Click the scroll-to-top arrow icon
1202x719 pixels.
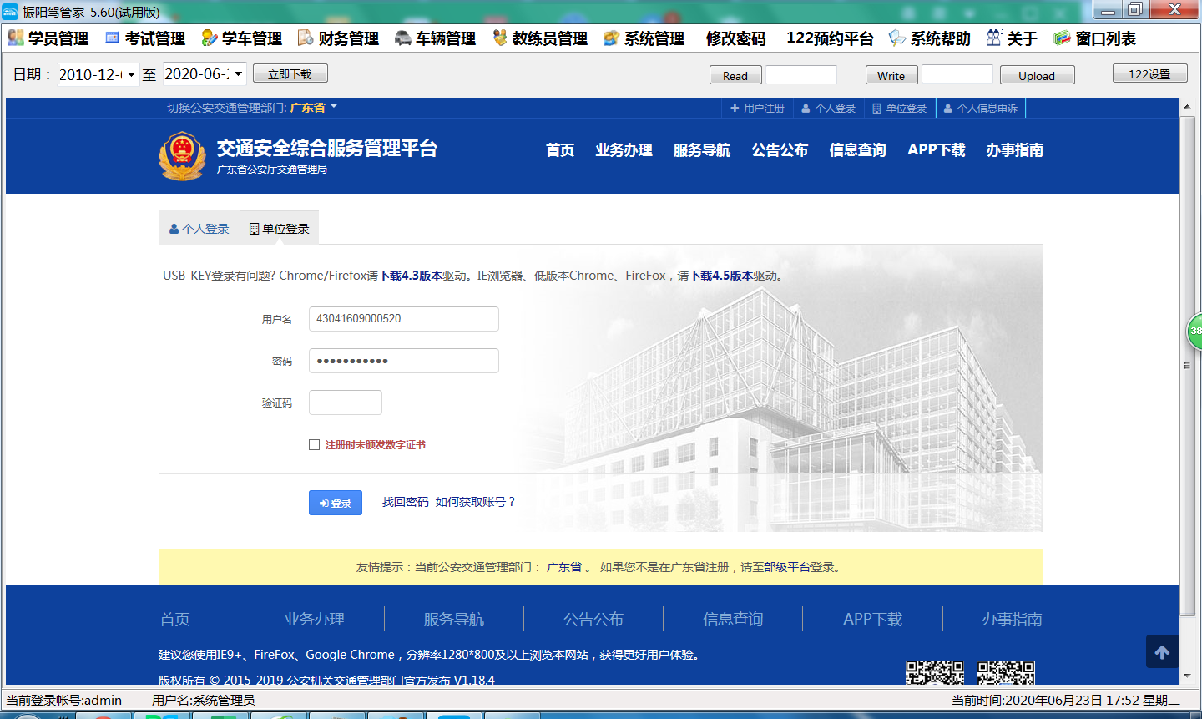[x=1162, y=652]
